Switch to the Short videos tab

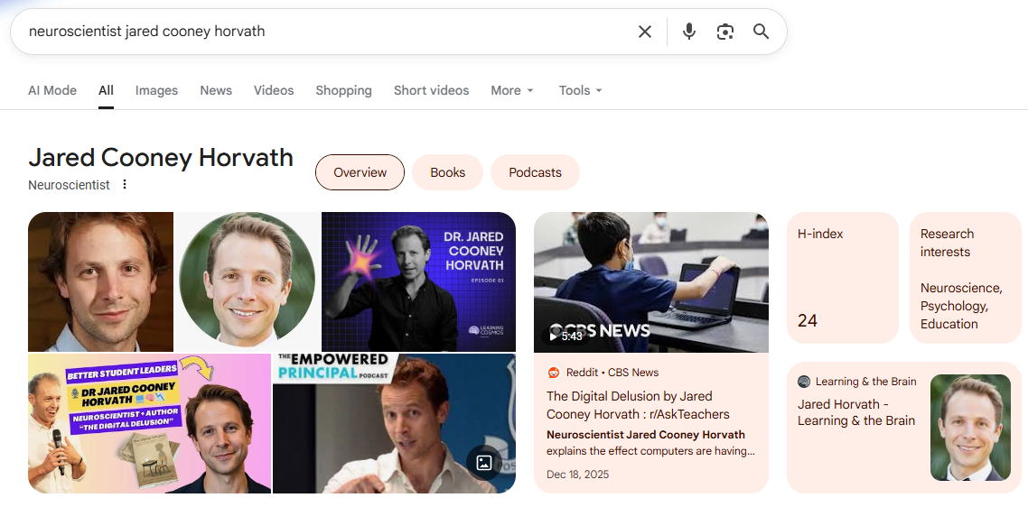pos(431,90)
